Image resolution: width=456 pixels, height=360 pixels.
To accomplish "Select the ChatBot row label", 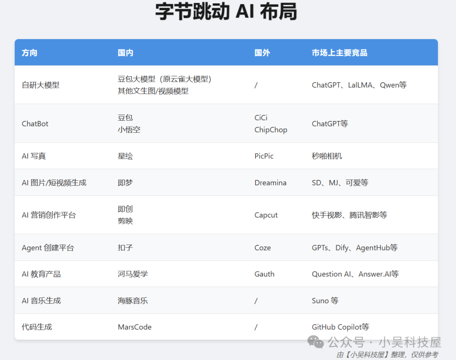I will click(35, 124).
